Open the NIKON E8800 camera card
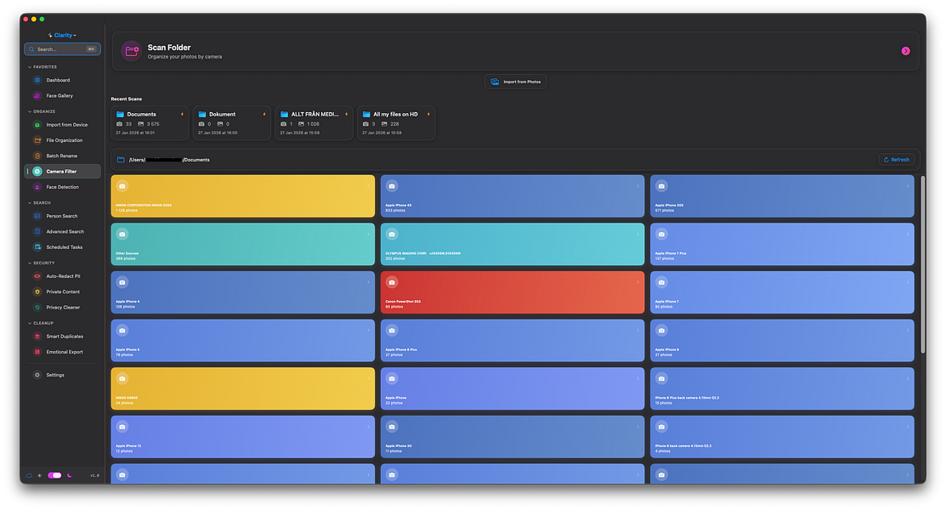This screenshot has width=946, height=510. (x=242, y=389)
